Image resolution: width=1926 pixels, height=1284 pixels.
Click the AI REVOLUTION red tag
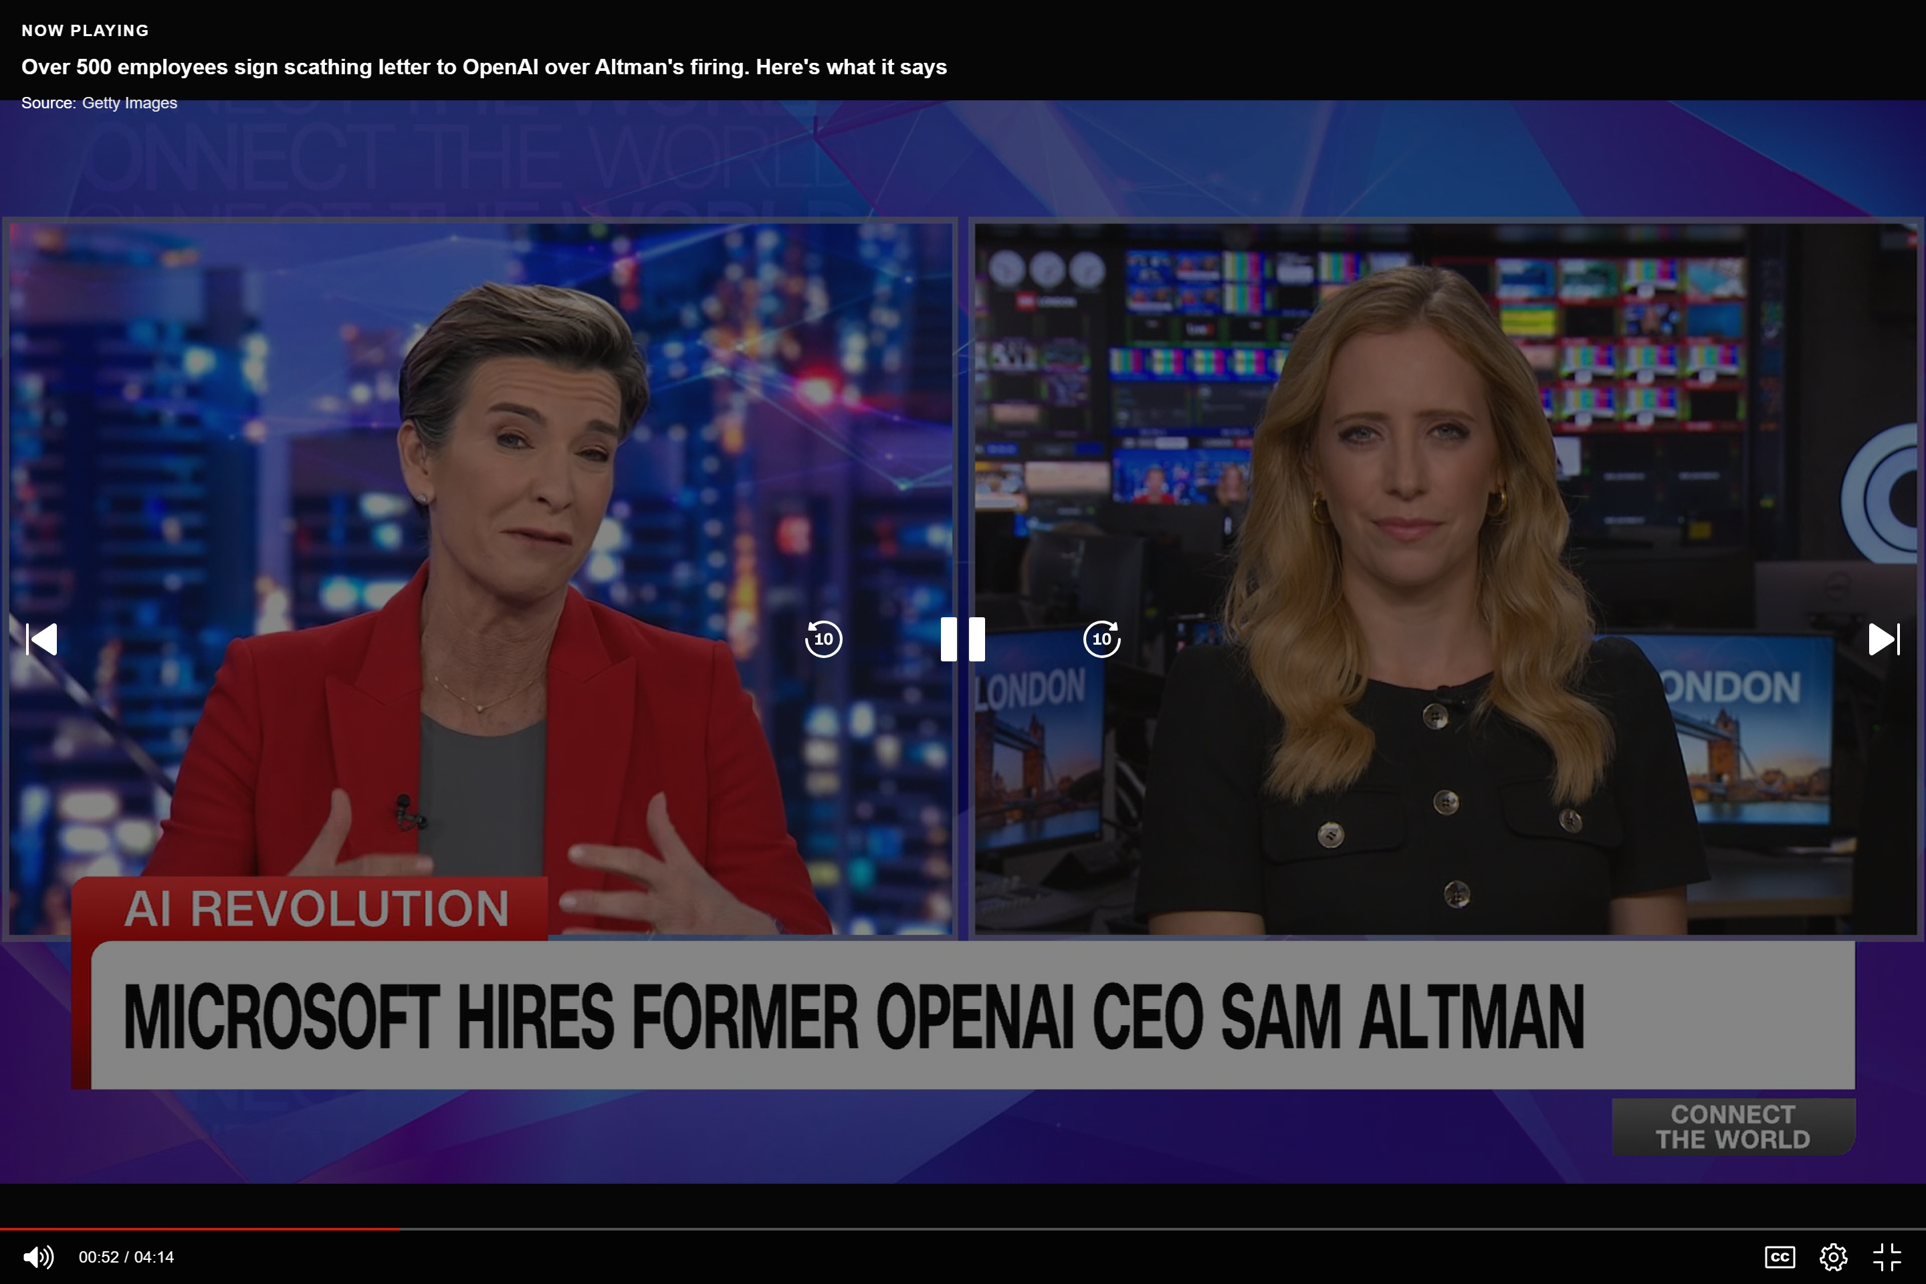[x=315, y=909]
